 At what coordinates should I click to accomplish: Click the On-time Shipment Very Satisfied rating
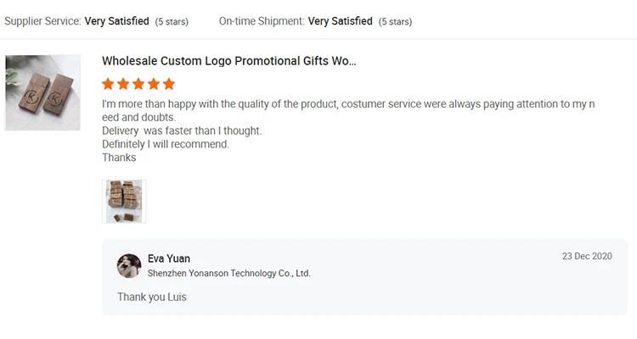(x=340, y=20)
